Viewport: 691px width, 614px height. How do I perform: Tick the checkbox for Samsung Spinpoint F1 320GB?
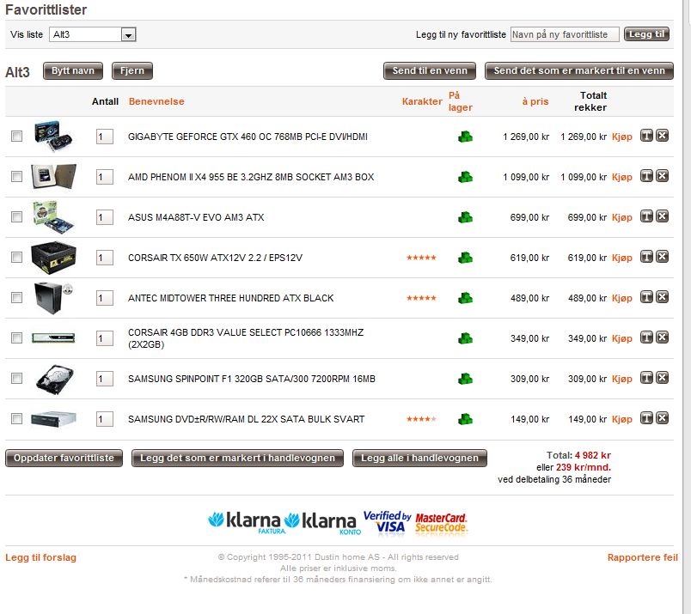(16, 379)
